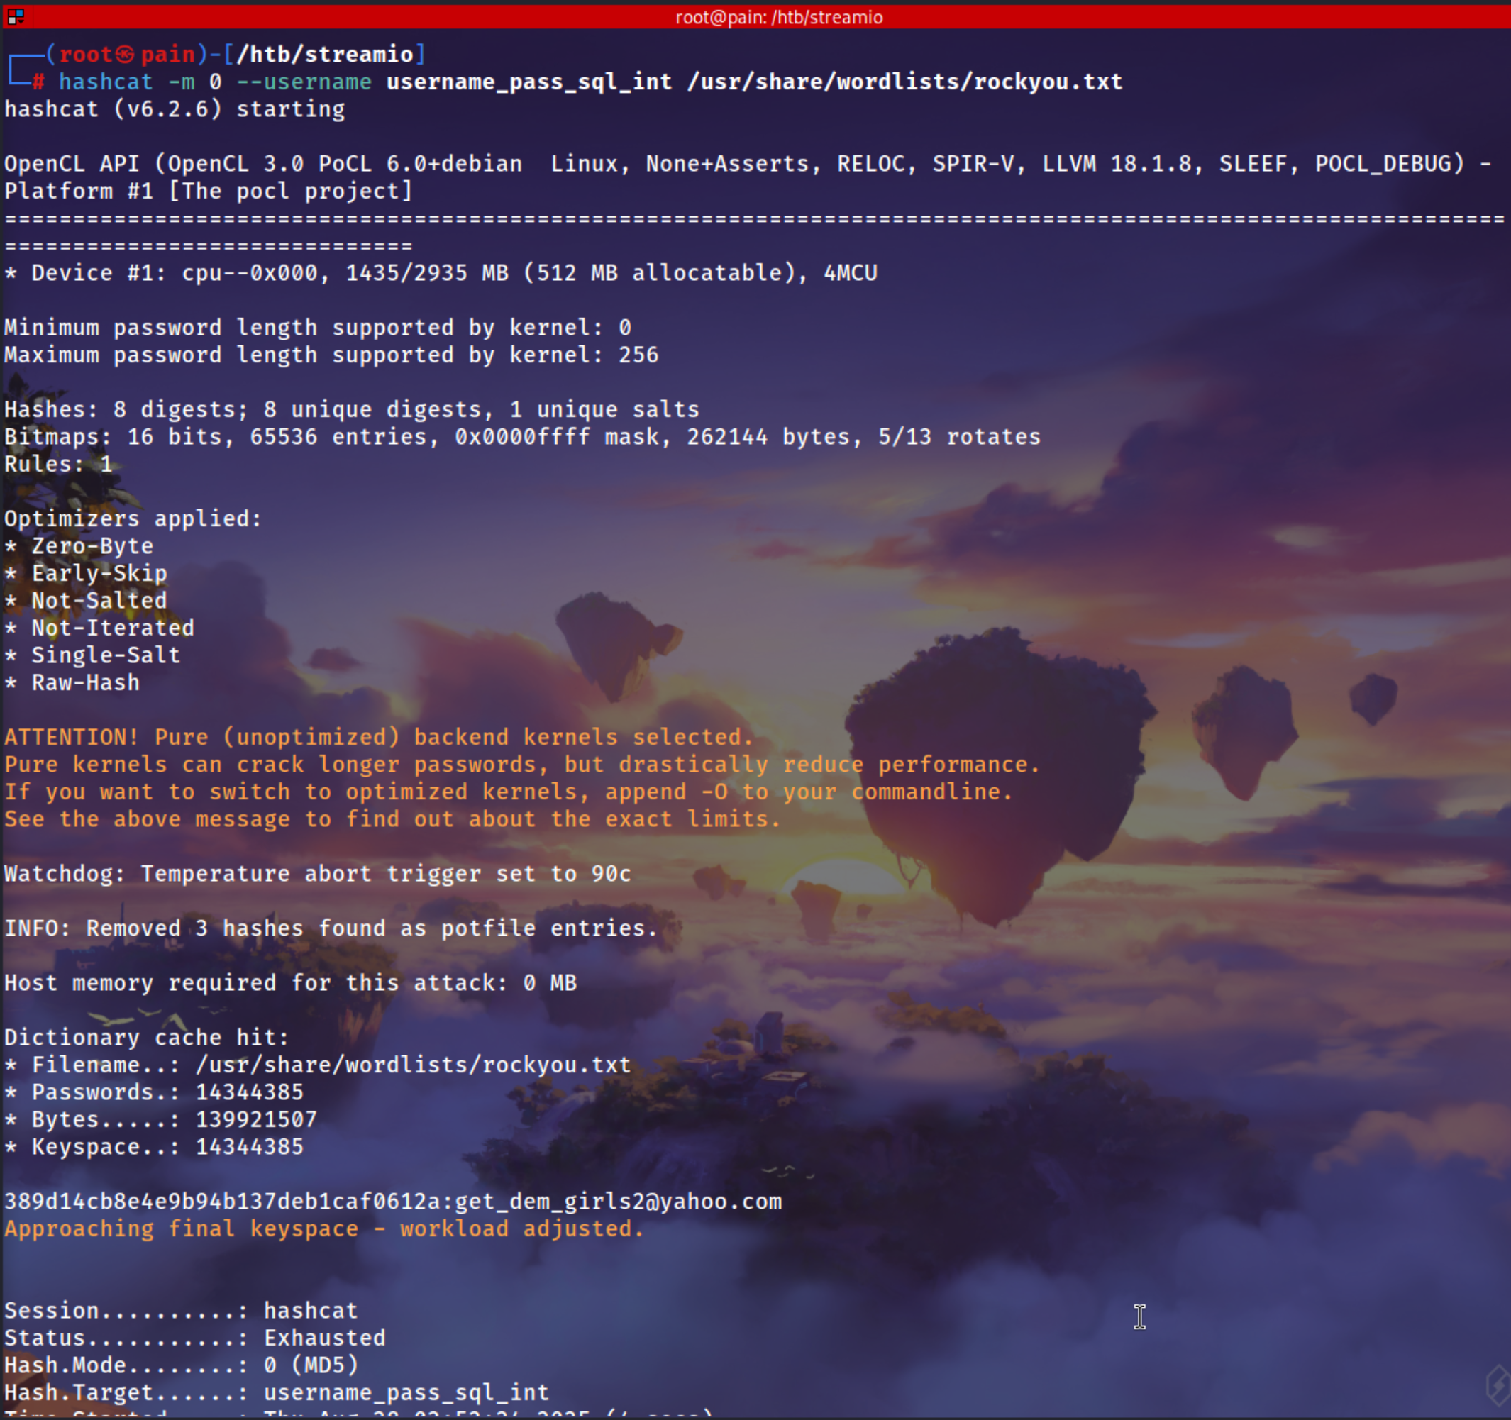Click the Device #1 cpu line
This screenshot has height=1420, width=1511.
441,273
